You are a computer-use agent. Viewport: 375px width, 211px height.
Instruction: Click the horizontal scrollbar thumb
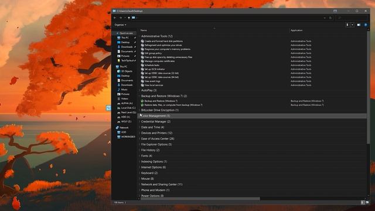pos(200,199)
